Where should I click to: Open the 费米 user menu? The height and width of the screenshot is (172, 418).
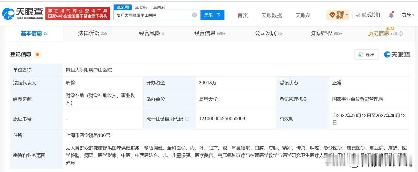pyautogui.click(x=408, y=15)
